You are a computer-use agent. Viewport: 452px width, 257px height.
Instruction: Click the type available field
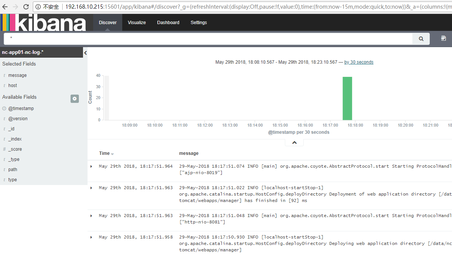click(12, 180)
